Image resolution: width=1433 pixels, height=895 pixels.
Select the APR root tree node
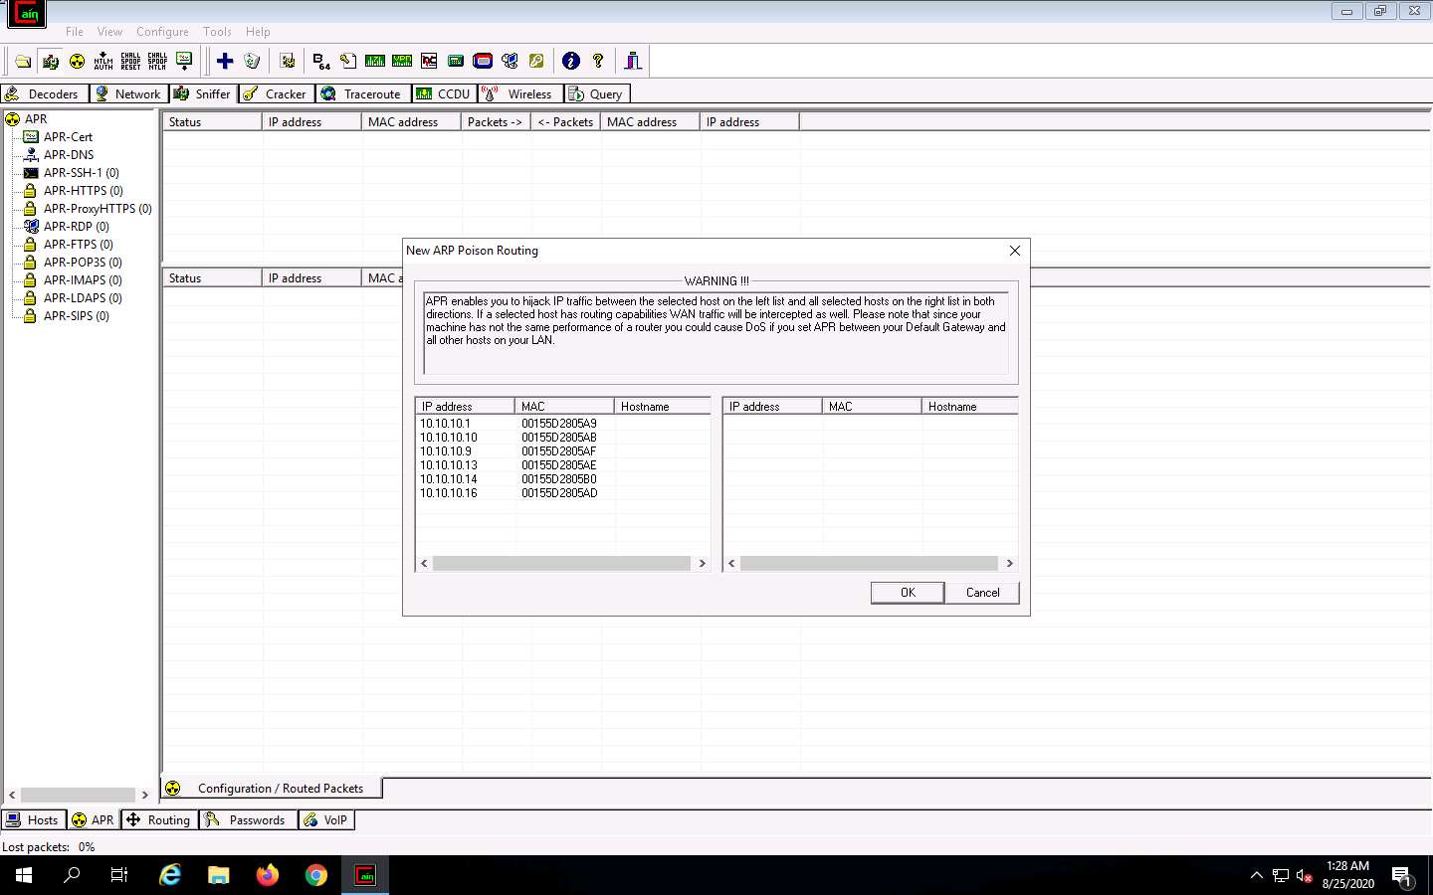36,118
